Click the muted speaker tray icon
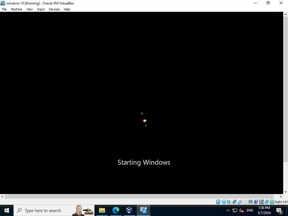This screenshot has height=216, width=288. click(242, 210)
